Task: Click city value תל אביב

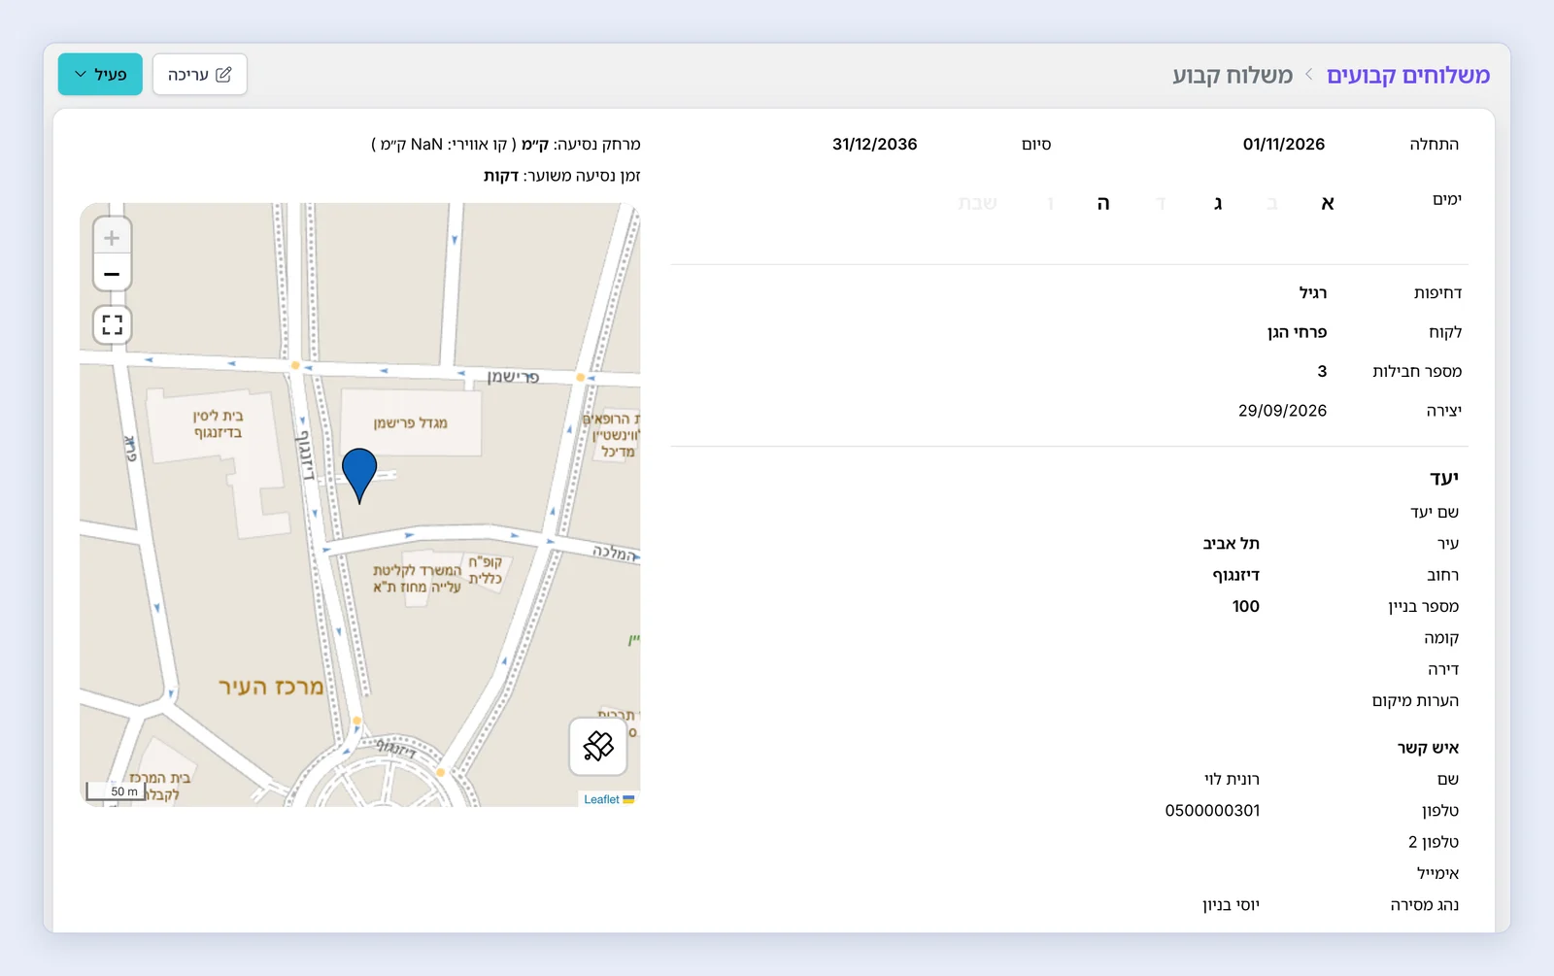Action: click(x=1231, y=544)
